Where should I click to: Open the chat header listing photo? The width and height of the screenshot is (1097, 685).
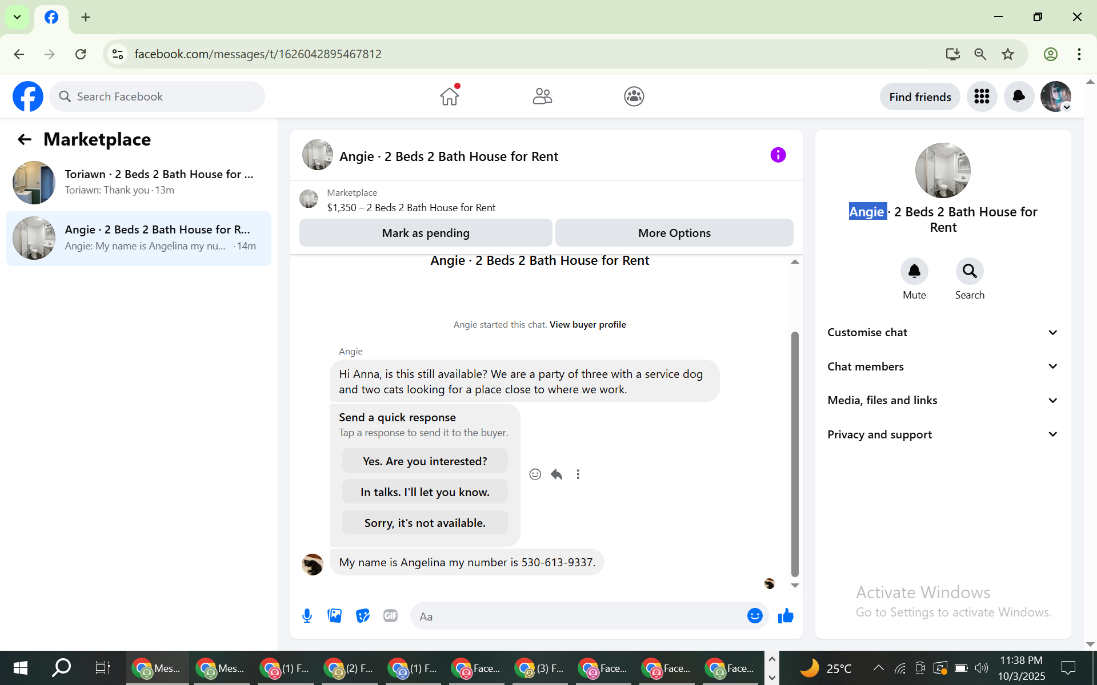click(x=318, y=155)
